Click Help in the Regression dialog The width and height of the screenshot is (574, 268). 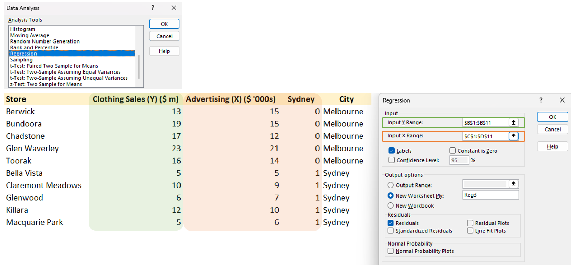pyautogui.click(x=553, y=146)
